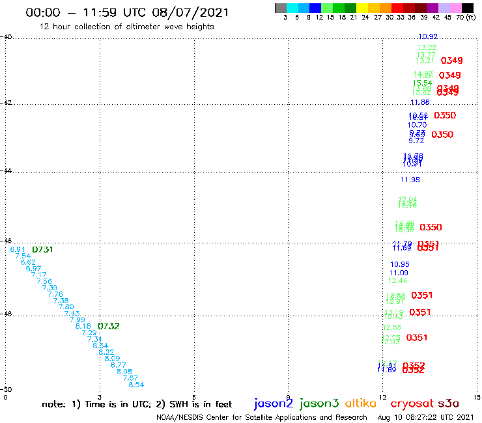Click the orange legend swatch before 30
The width and height of the screenshot is (482, 423).
tap(386, 8)
